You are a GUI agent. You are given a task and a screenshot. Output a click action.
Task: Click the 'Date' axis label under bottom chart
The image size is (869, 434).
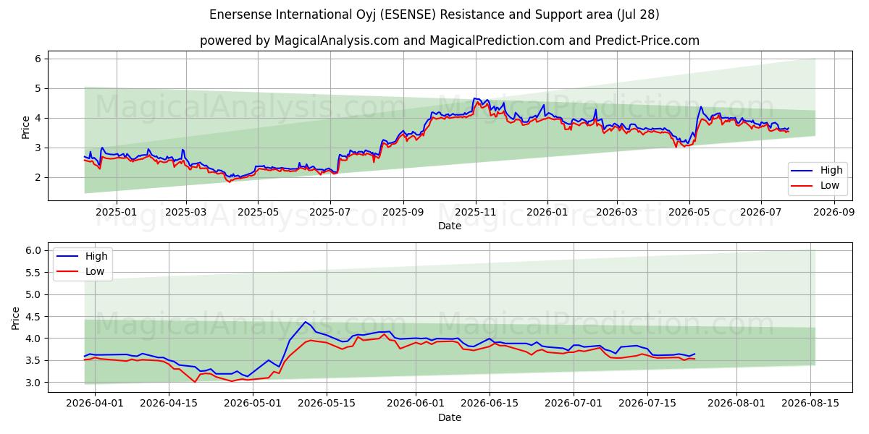[x=450, y=417]
